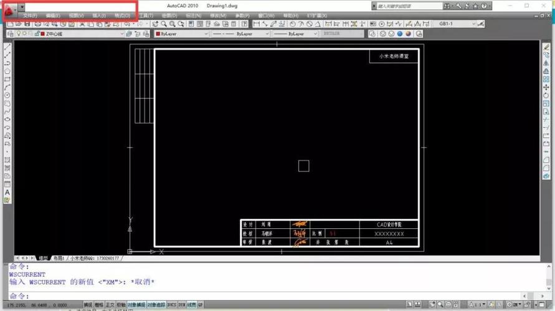Select the Move tool in the Modify toolbar
The height and width of the screenshot is (311, 555).
[x=546, y=87]
